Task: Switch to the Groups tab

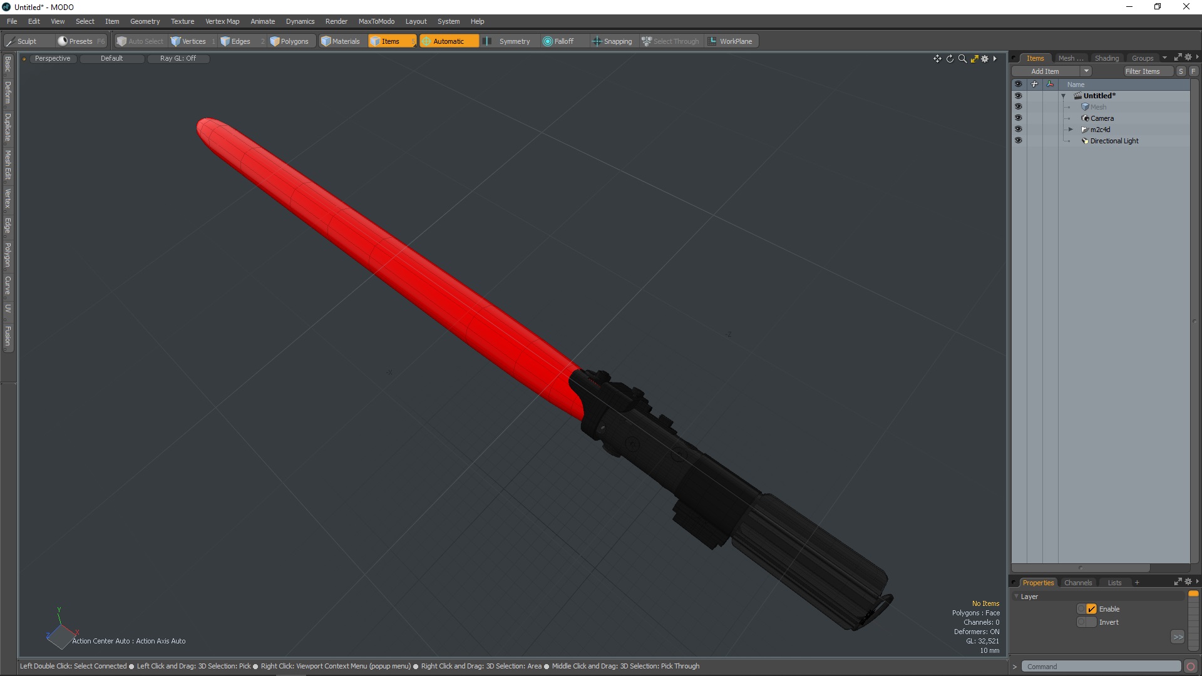Action: pyautogui.click(x=1142, y=58)
